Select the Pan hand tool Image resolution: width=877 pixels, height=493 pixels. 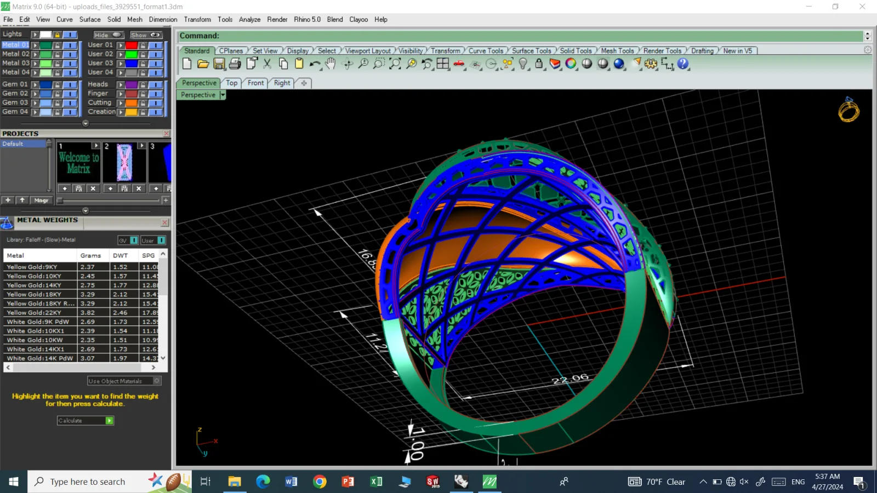click(x=330, y=64)
